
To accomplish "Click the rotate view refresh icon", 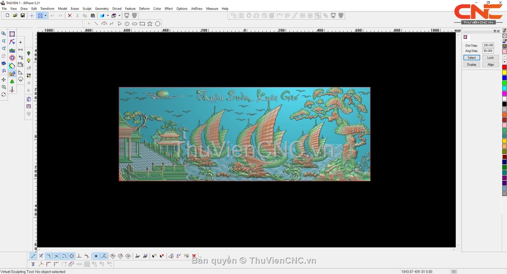I will [4, 94].
